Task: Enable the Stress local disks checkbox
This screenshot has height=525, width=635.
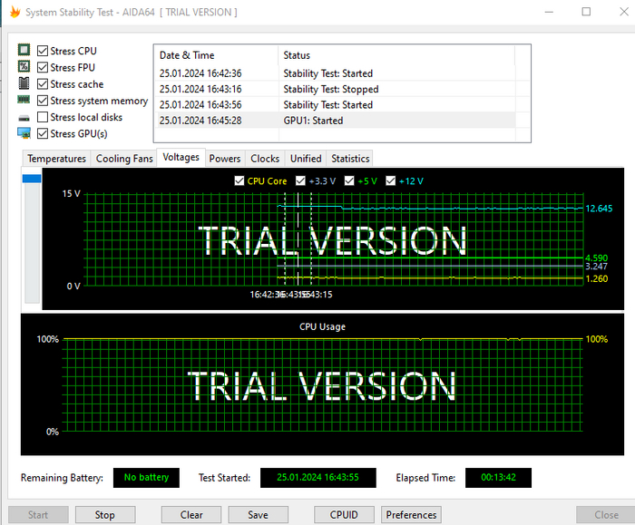Action: coord(43,117)
